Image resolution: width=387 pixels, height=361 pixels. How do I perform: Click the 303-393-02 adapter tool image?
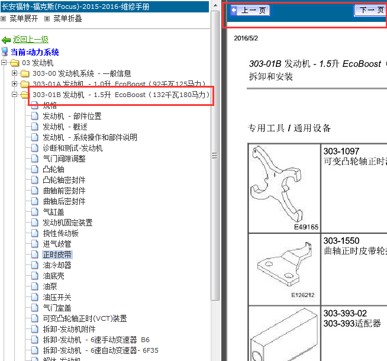tap(284, 334)
